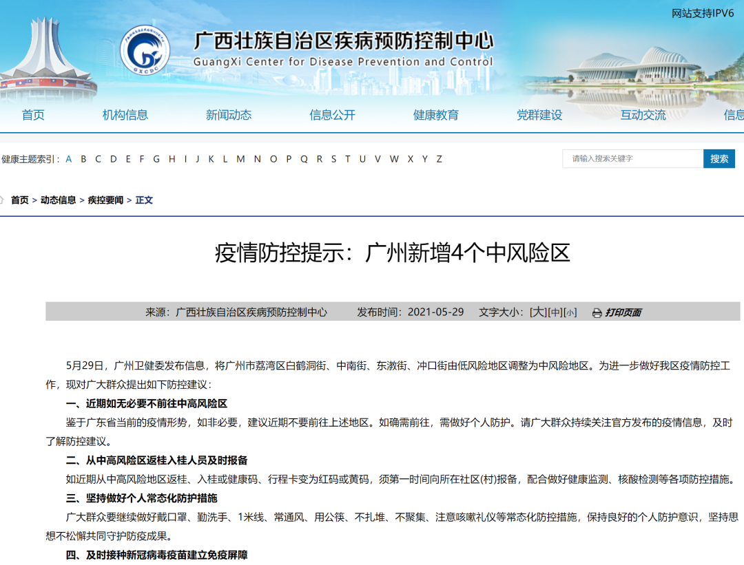The height and width of the screenshot is (565, 744).
Task: Select health topic index letter L
Action: click(225, 159)
